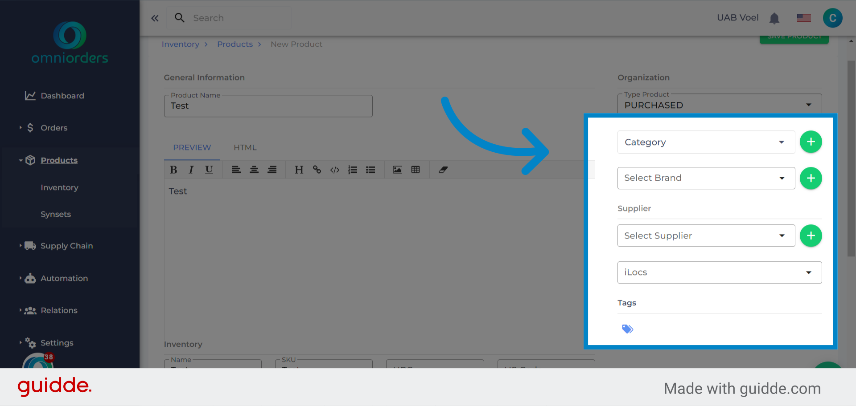This screenshot has height=406, width=856.
Task: Add new brand with plus button
Action: pos(811,178)
